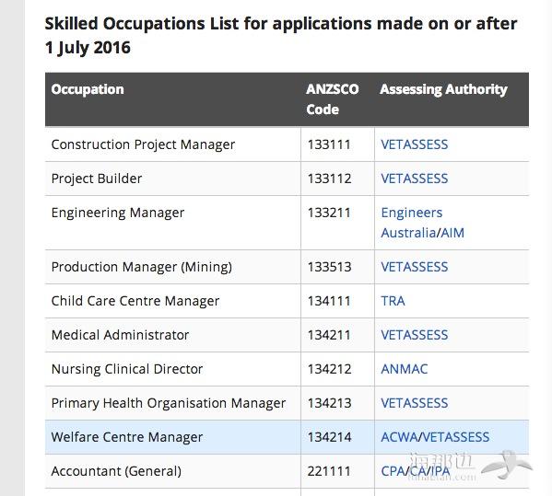Screen dimensions: 552x496
Task: Click the ANMAC link for Nursing Clinical Director
Action: (405, 369)
